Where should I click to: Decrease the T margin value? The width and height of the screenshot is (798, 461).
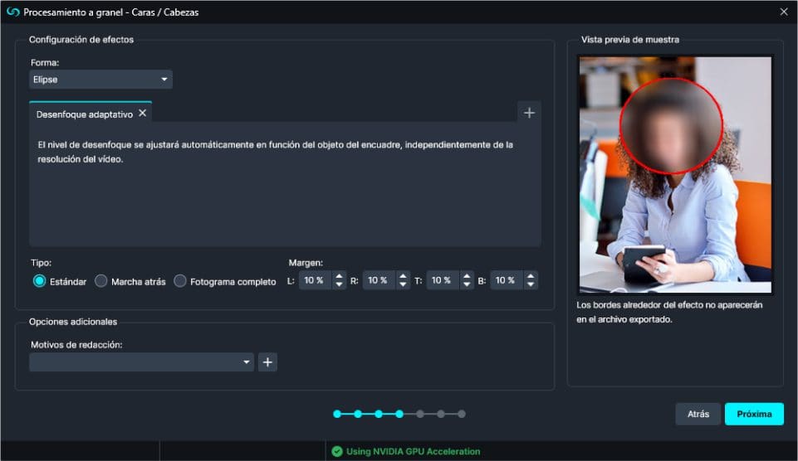(x=466, y=285)
